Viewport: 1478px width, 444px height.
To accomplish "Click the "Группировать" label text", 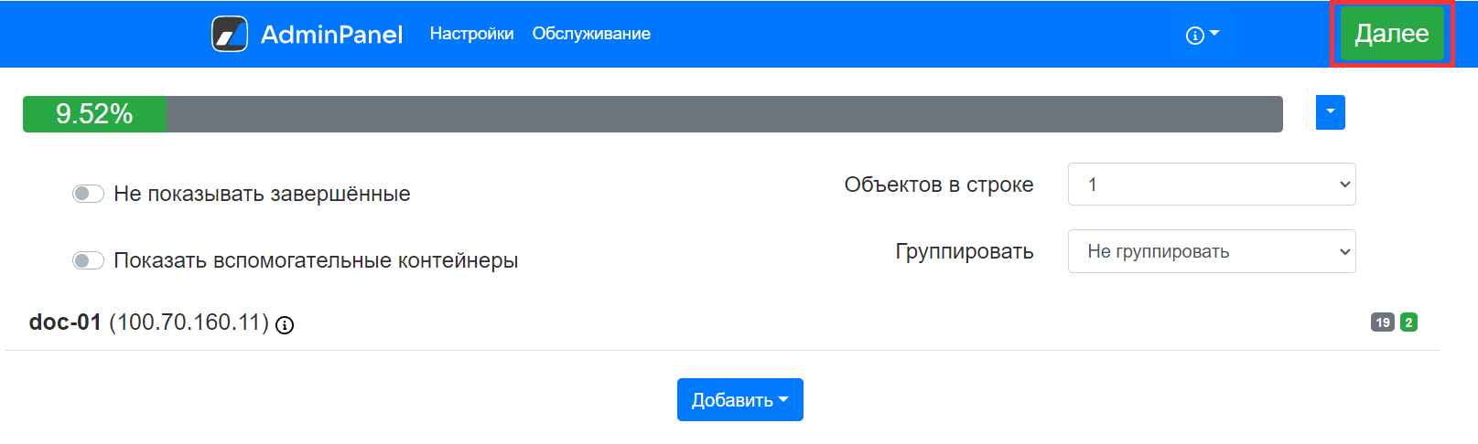I will (x=964, y=251).
